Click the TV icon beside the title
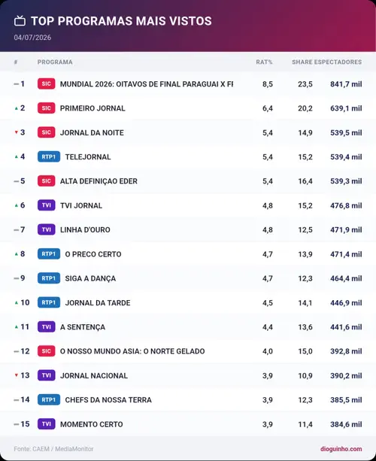 [20, 21]
